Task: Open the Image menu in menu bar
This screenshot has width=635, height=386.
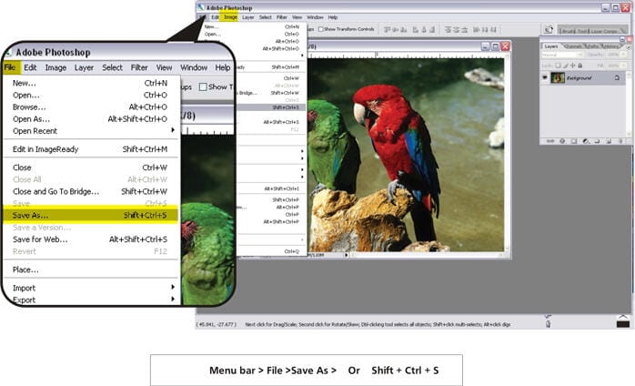Action: (230, 16)
